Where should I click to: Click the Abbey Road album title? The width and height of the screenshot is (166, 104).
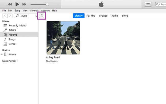click(53, 57)
